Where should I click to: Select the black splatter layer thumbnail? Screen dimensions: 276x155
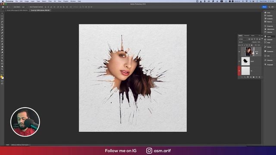[245, 61]
